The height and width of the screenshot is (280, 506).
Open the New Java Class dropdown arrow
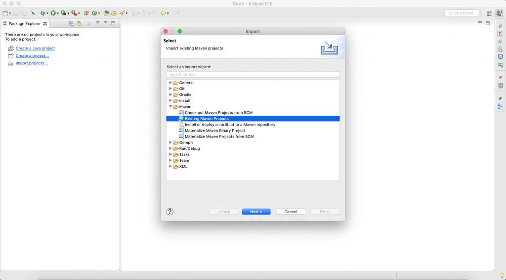(99, 13)
